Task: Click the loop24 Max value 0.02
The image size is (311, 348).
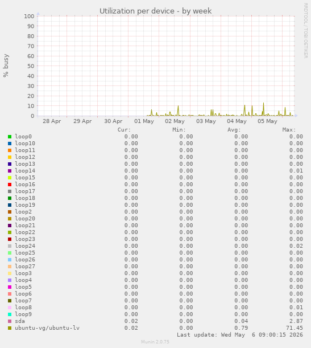Action: click(296, 246)
